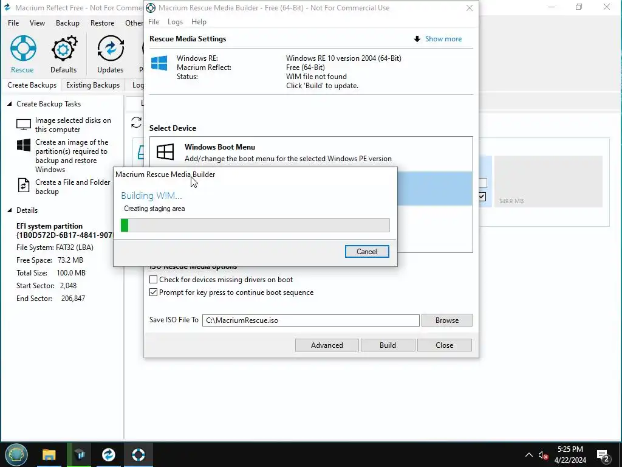Open the Logs menu in Rescue Media Builder
The height and width of the screenshot is (467, 622).
[175, 22]
